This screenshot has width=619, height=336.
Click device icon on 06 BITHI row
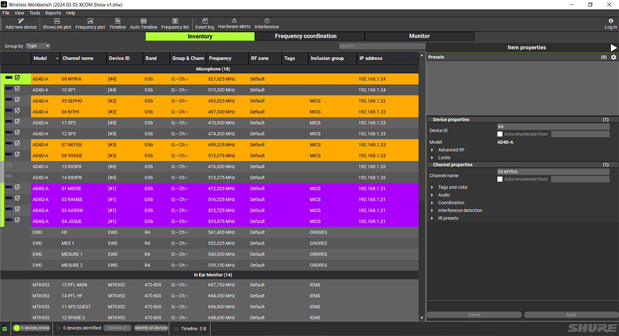[9, 111]
